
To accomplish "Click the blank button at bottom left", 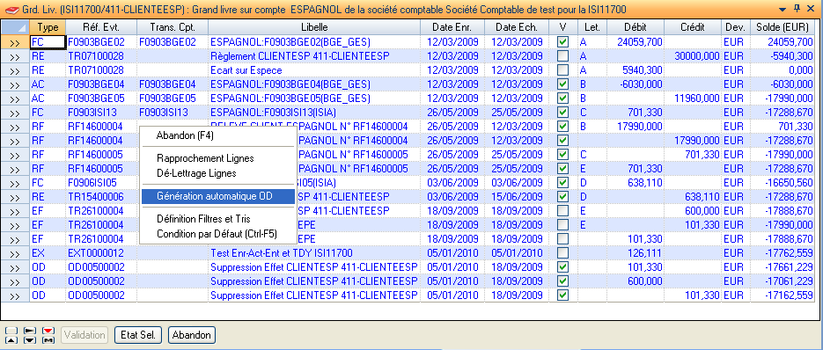I will click(x=11, y=331).
